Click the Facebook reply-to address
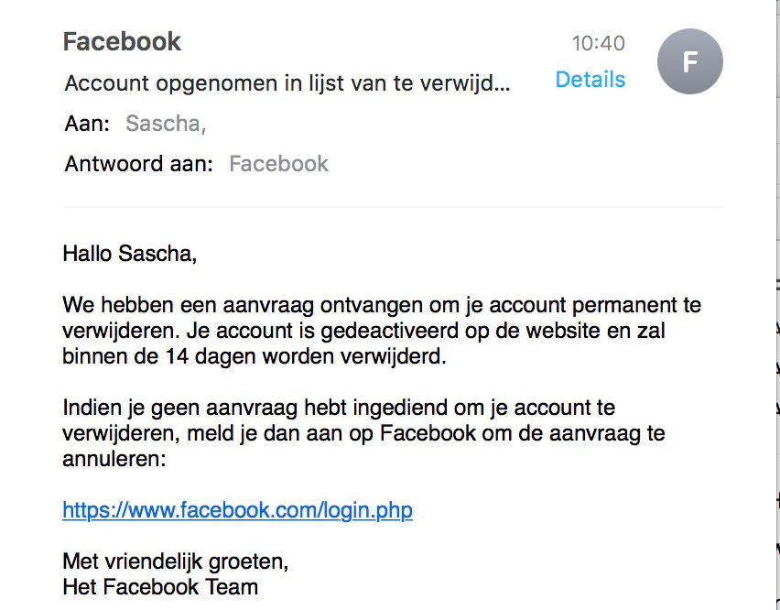This screenshot has height=610, width=780. click(x=278, y=164)
